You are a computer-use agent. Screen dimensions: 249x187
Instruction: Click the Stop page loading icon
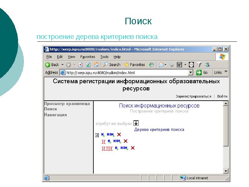pyautogui.click(x=80, y=65)
